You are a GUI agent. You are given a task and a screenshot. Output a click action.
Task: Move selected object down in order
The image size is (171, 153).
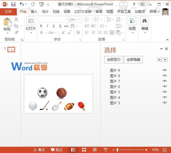(165, 60)
